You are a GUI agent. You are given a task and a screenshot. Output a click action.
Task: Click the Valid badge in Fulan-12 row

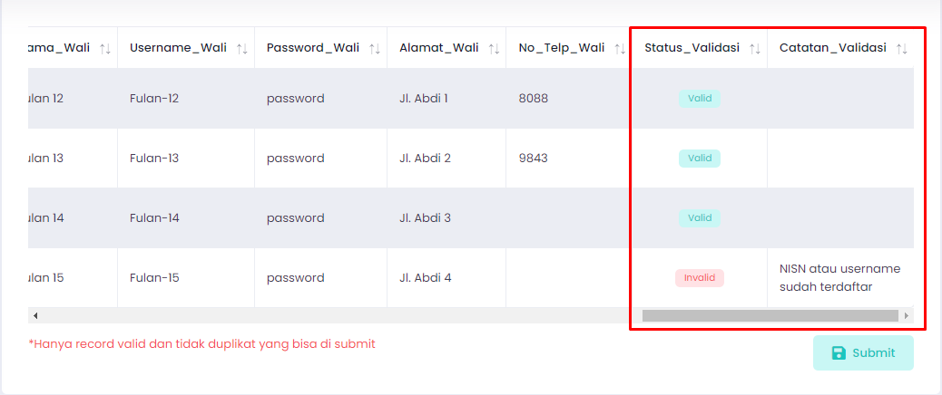pyautogui.click(x=700, y=99)
